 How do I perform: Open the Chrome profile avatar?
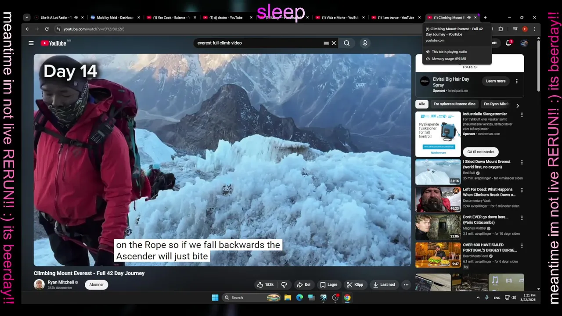coord(525,29)
